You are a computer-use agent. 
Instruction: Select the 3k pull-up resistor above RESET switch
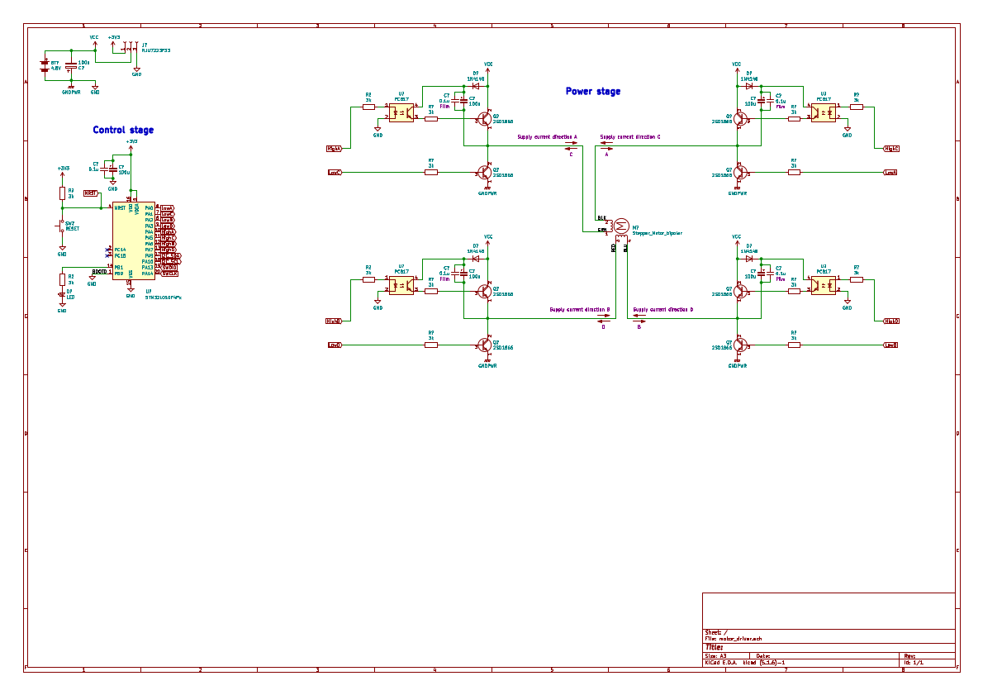pos(62,193)
